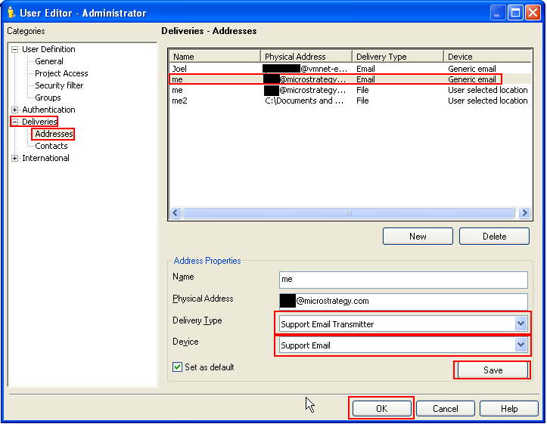Screen dimensions: 547x424
Task: Select the International label in tree
Action: (45, 158)
